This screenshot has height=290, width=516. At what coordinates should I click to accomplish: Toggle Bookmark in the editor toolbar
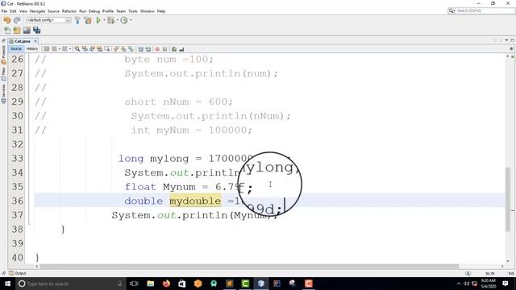click(131, 49)
